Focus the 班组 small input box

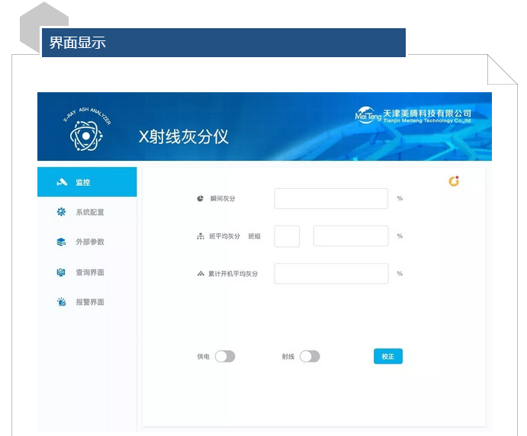coord(287,236)
